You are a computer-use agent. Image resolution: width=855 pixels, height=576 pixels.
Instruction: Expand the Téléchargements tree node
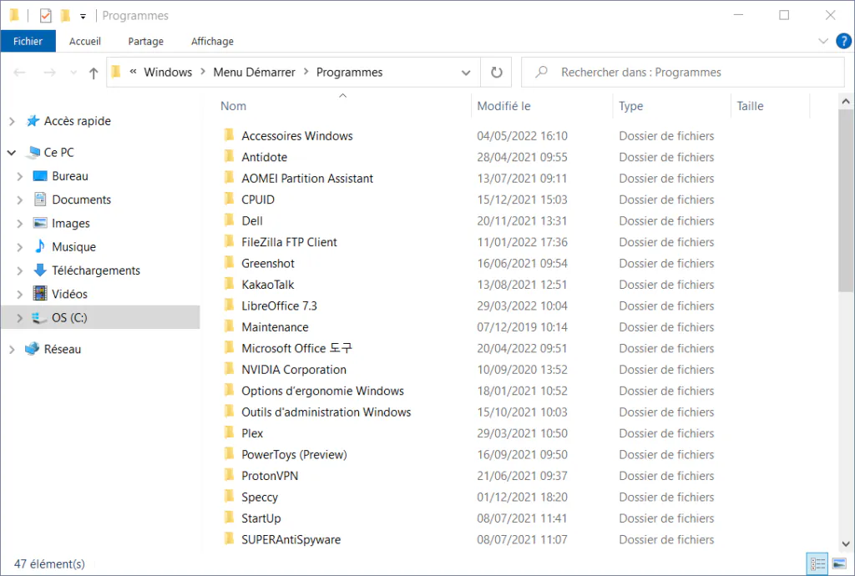pos(20,270)
